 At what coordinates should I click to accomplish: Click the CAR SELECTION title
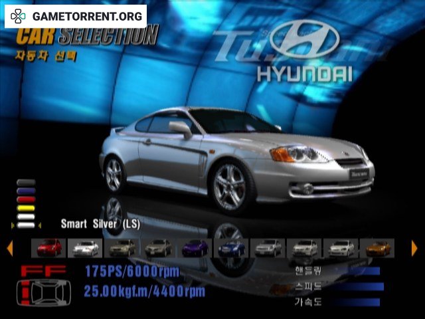click(x=87, y=35)
